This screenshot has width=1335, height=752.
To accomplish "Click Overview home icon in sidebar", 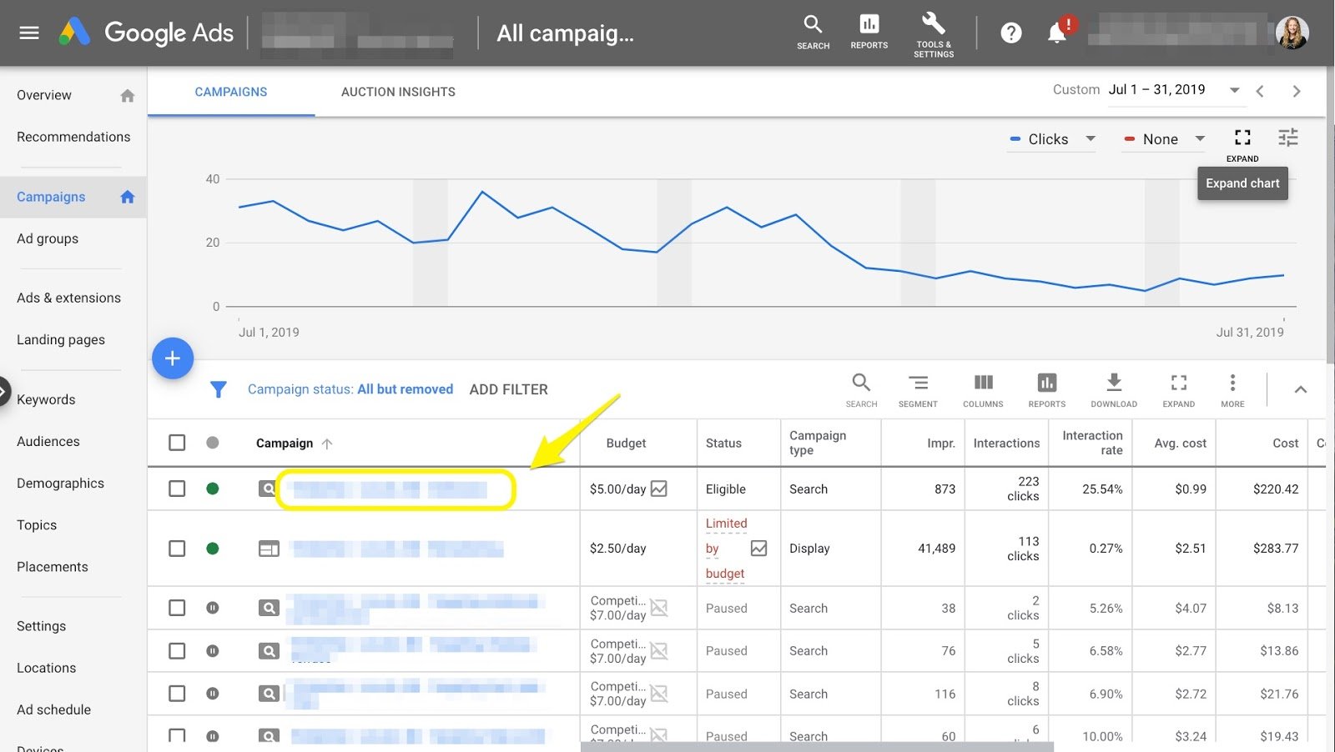I will pyautogui.click(x=127, y=95).
